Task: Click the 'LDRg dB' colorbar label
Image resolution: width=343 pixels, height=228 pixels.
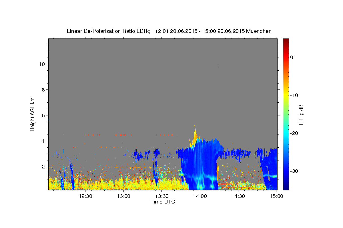Action: (x=301, y=115)
